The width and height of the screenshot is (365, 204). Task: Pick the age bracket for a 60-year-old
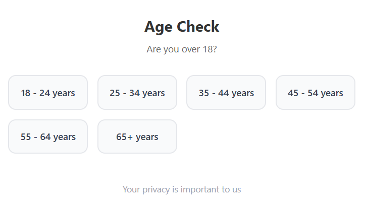(48, 137)
